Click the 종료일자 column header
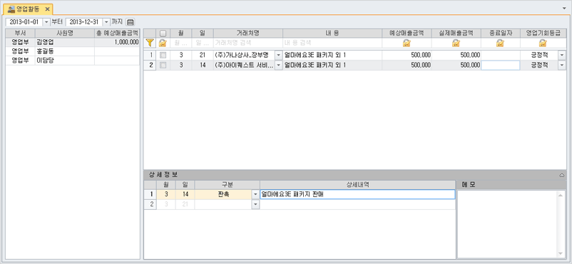 click(501, 33)
